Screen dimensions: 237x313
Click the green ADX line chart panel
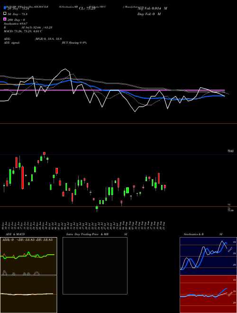click(28, 256)
